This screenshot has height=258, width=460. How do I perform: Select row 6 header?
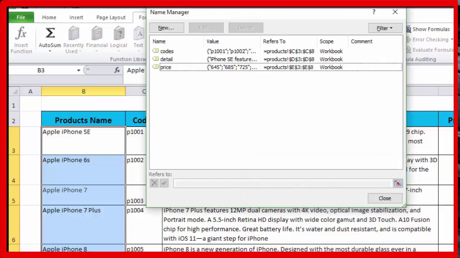14,225
